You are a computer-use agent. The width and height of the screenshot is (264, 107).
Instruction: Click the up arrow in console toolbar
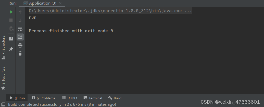pyautogui.click(x=20, y=12)
